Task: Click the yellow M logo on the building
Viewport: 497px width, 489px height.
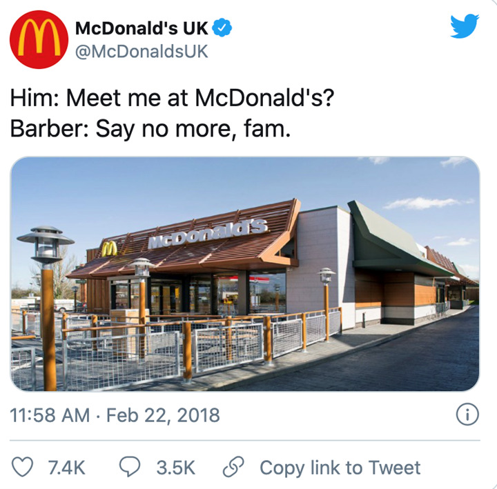Action: 110,249
